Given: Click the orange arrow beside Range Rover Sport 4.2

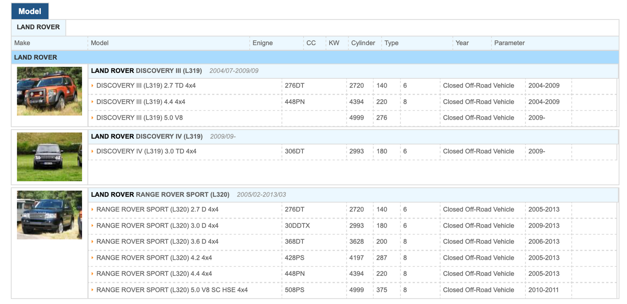Looking at the screenshot, I should click(93, 258).
